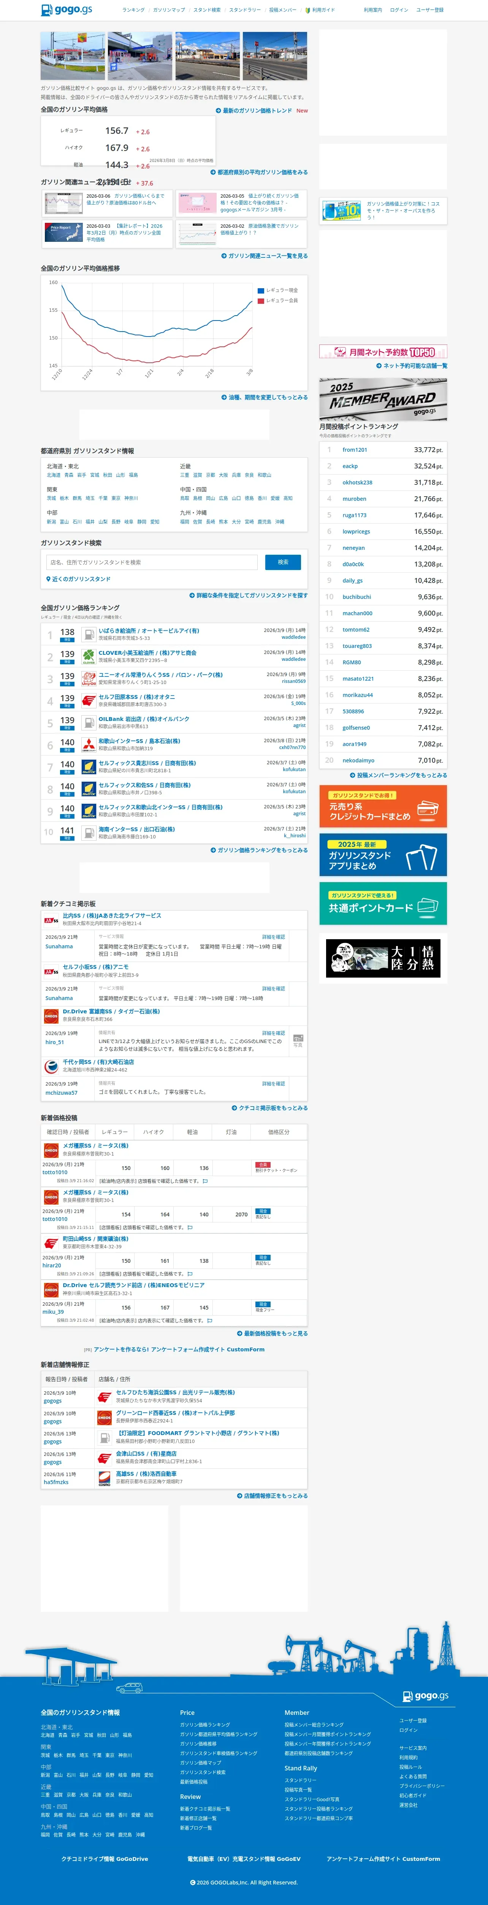
Task: Open 油種、期間を変更してもっとみる link
Action: coord(265,397)
